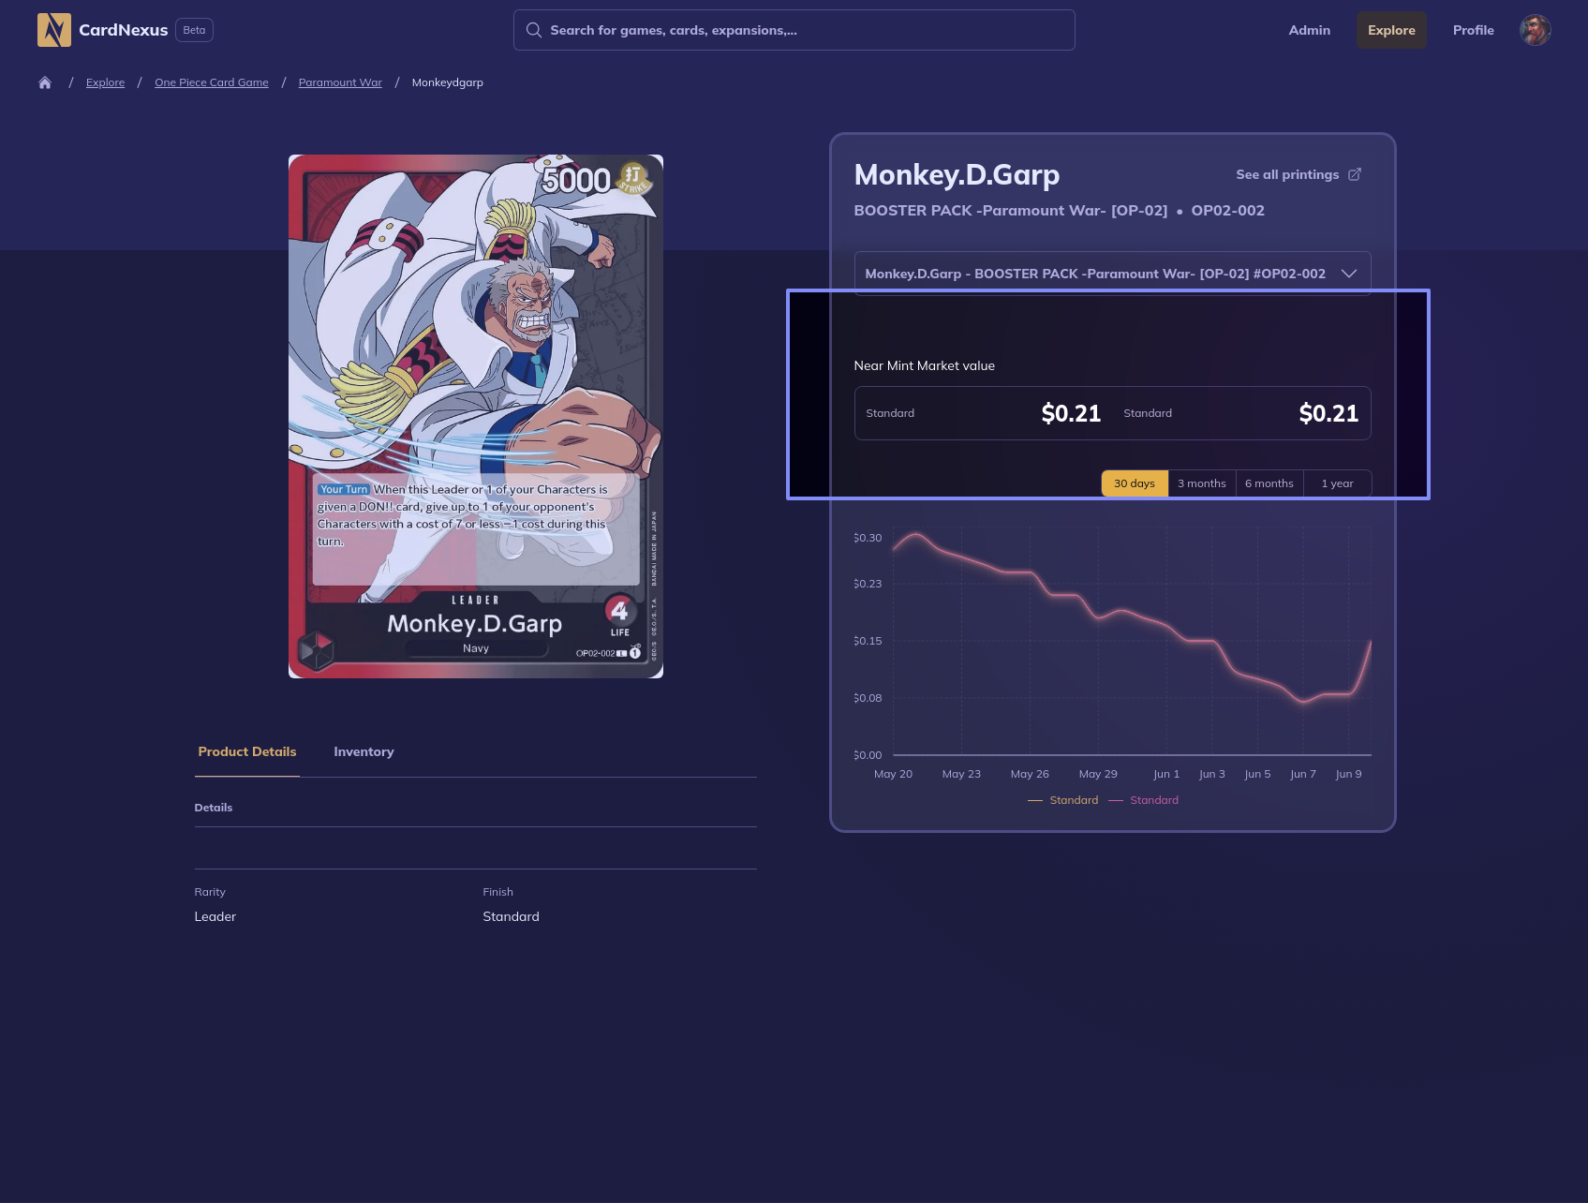1588x1203 pixels.
Task: Switch chart to 6 months
Action: 1269,483
